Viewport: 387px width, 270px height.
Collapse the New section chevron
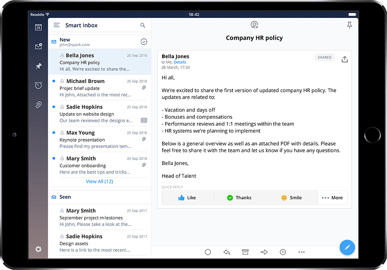(143, 41)
